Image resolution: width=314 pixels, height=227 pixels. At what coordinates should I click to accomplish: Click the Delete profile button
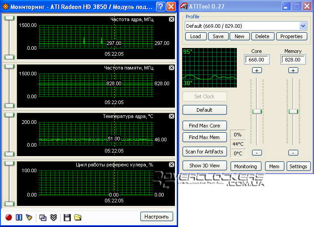click(262, 36)
